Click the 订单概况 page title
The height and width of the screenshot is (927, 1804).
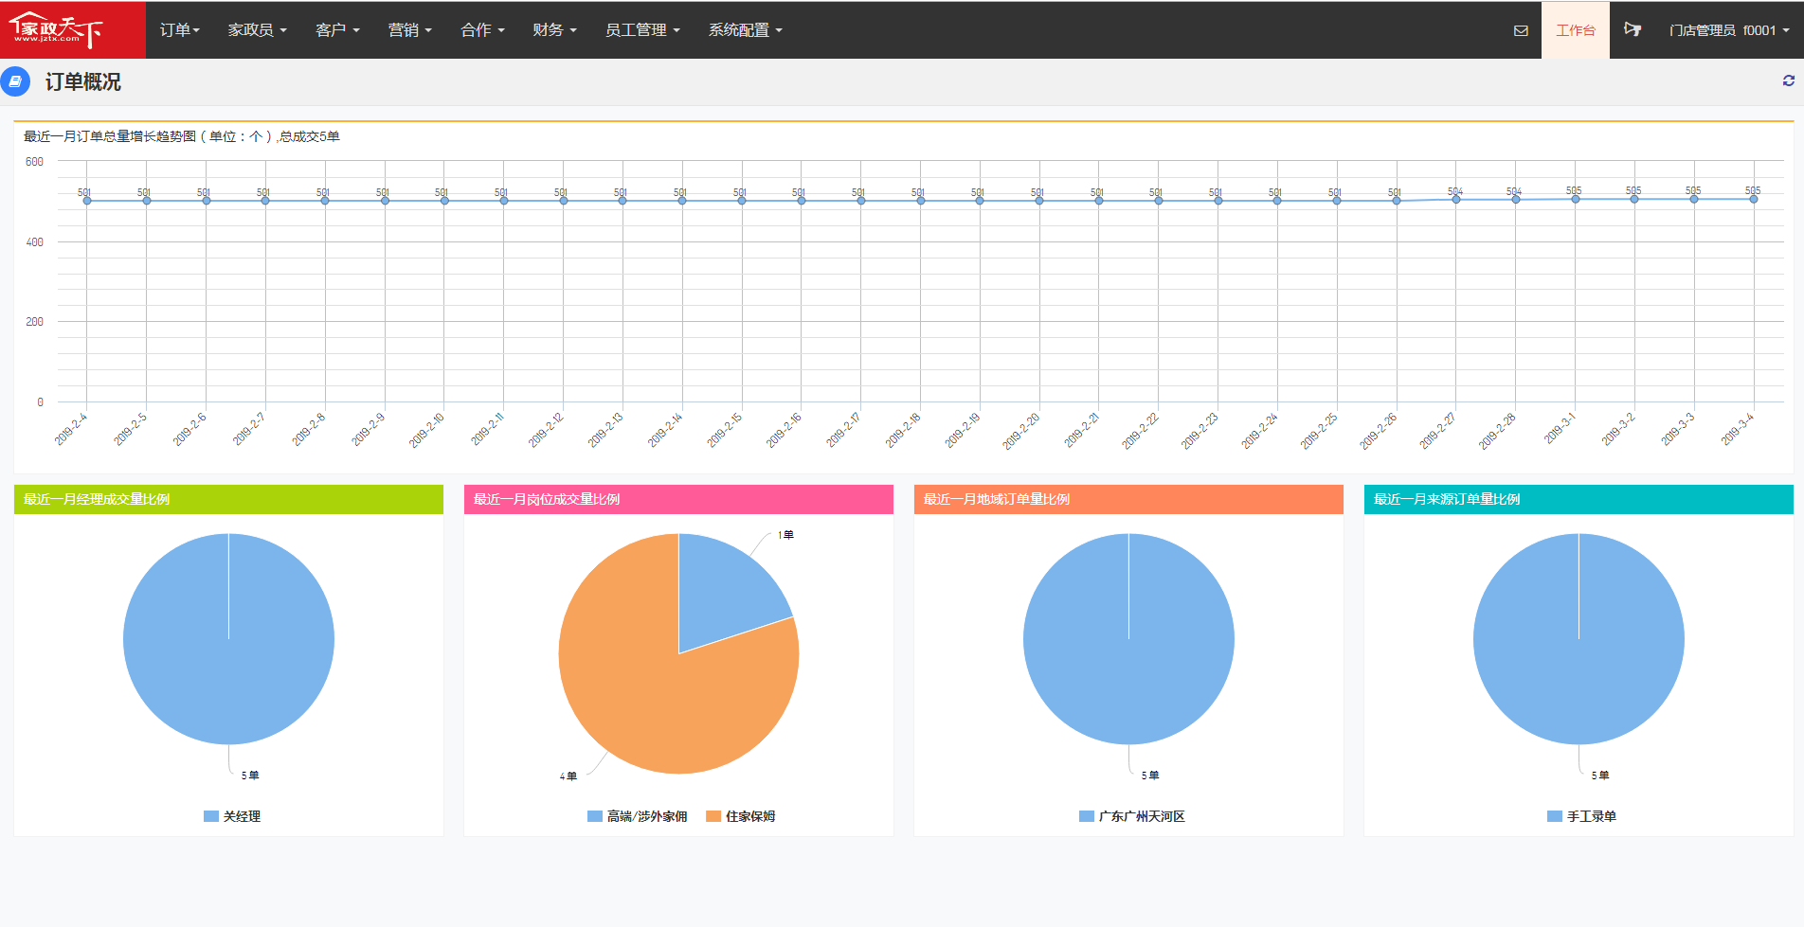(83, 82)
